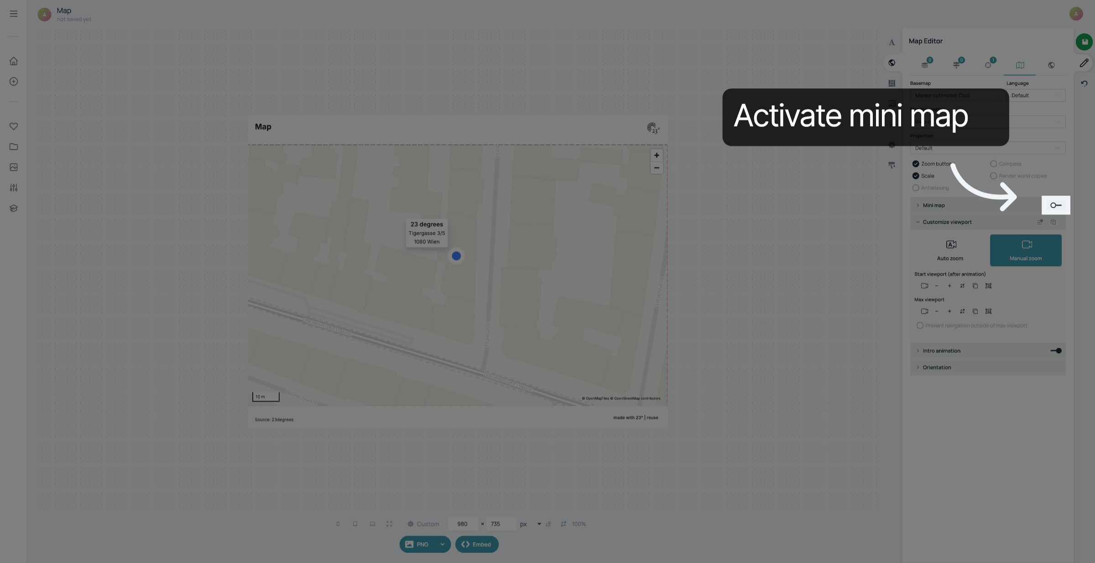Open the hamburger menu
This screenshot has height=563, width=1095.
tap(14, 14)
